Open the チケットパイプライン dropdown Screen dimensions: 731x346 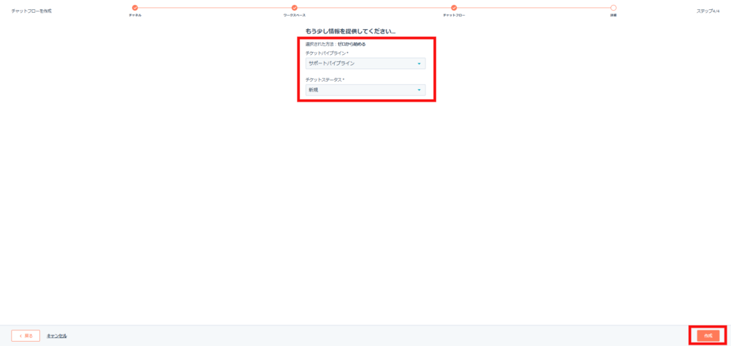click(x=365, y=63)
